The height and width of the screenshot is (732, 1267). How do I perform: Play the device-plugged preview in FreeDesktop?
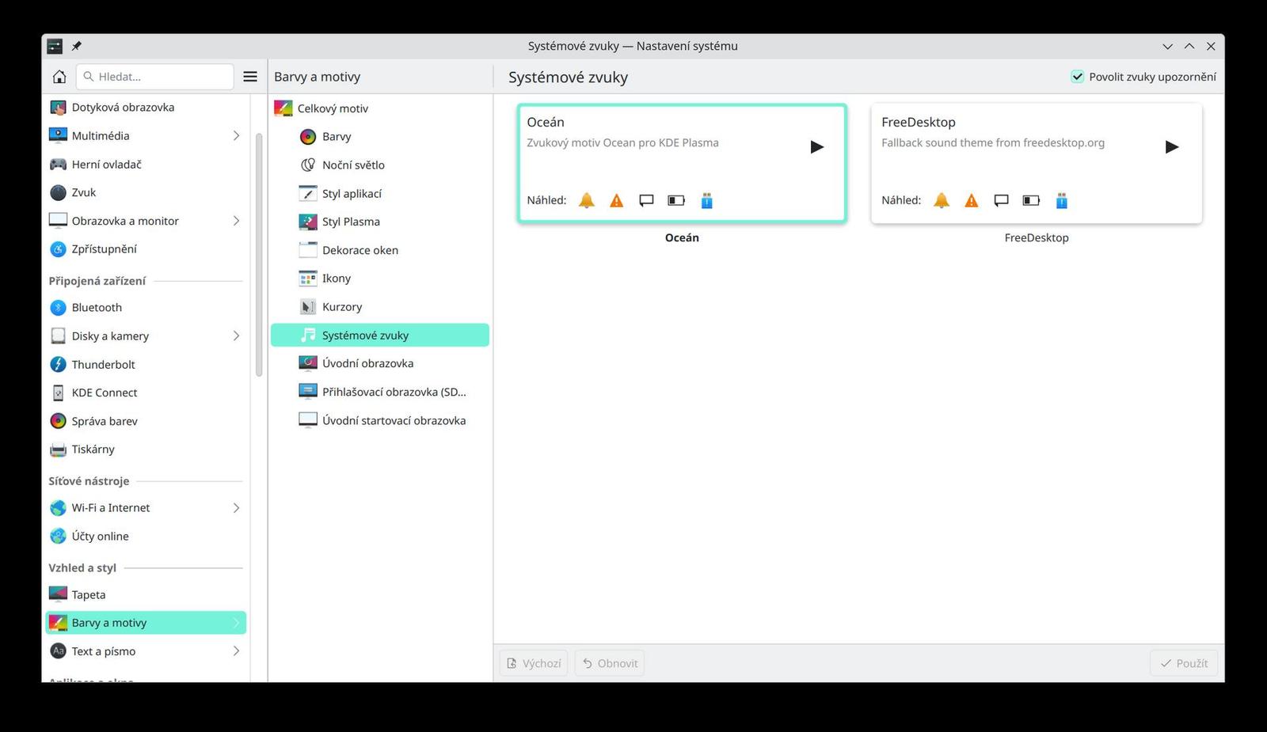[1061, 200]
